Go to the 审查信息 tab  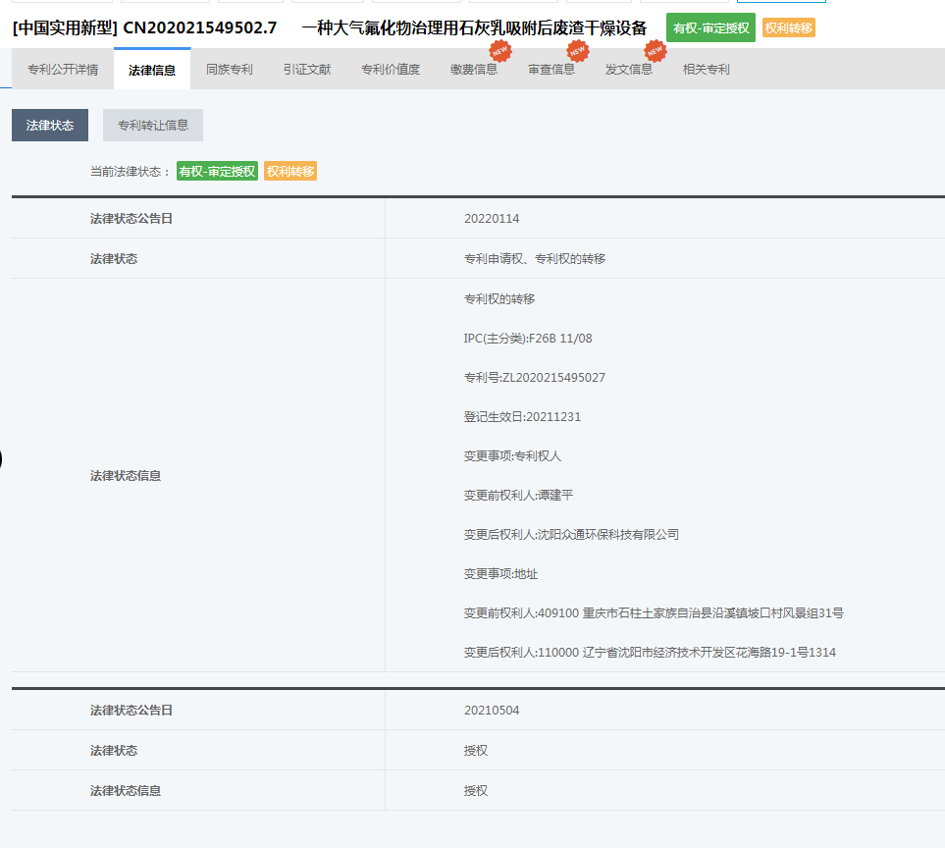(551, 70)
